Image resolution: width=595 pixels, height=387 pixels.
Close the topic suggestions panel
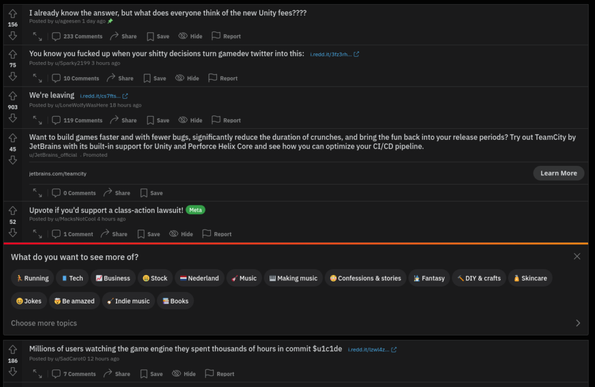click(x=577, y=256)
